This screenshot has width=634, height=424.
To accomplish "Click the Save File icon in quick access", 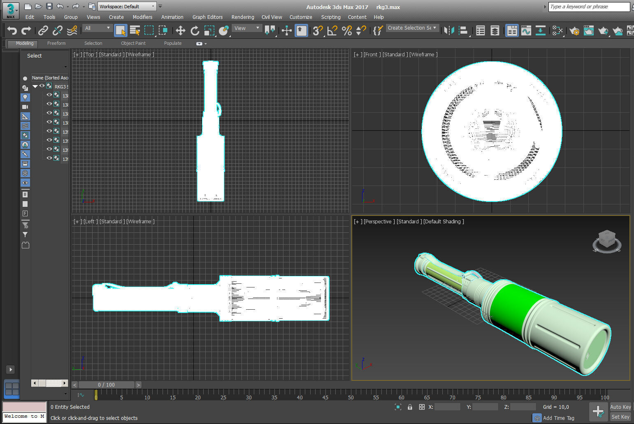I will coord(49,6).
